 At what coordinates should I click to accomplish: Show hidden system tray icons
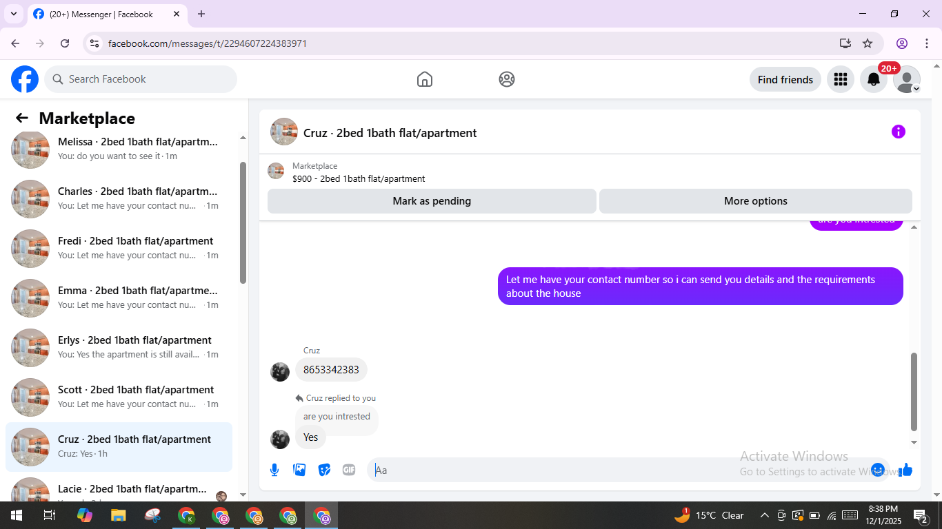point(764,515)
